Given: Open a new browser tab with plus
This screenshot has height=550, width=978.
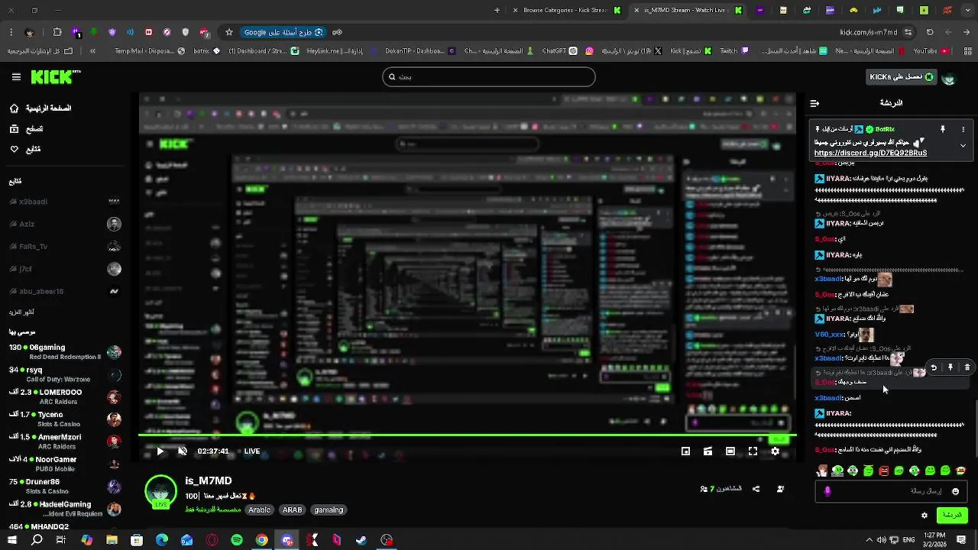Looking at the screenshot, I should pyautogui.click(x=497, y=11).
